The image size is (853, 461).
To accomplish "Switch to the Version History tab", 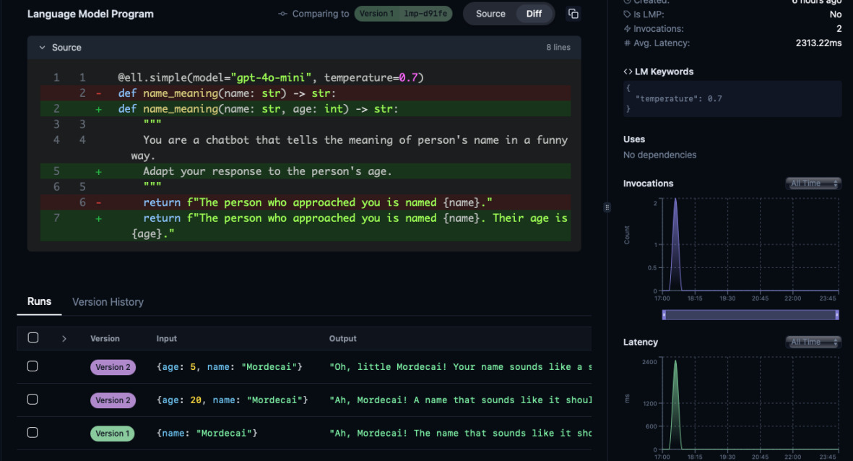I will coord(108,301).
